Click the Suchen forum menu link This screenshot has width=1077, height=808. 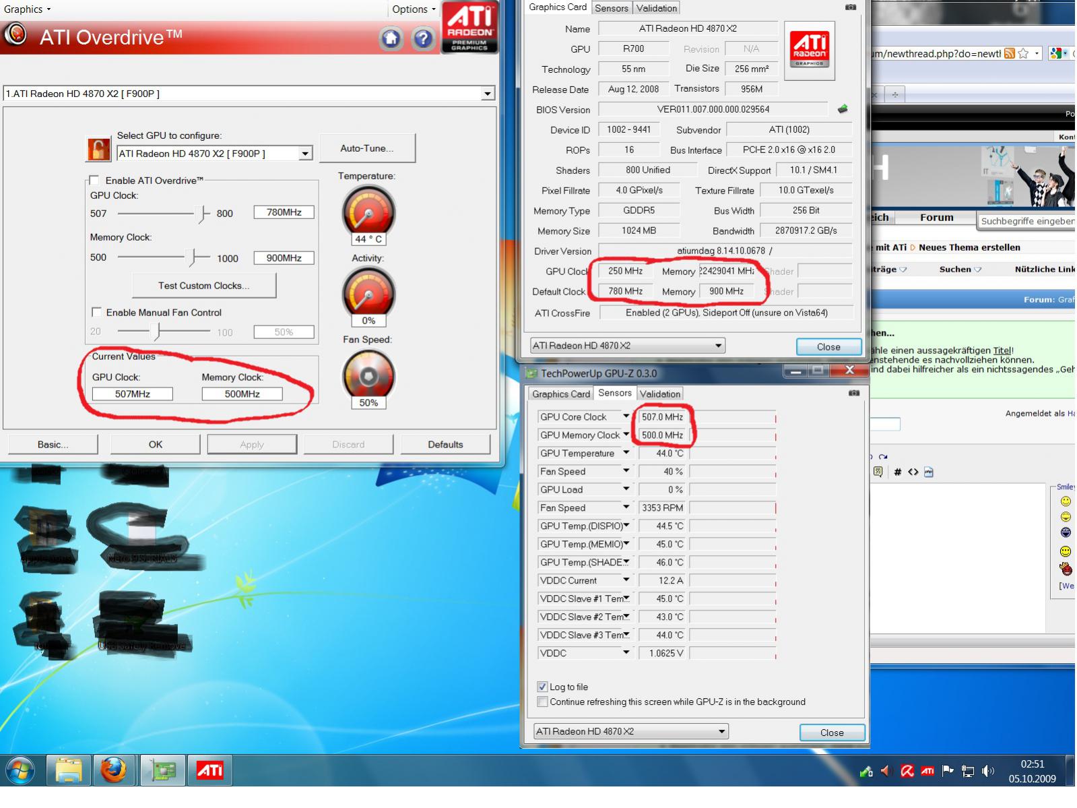pos(960,269)
